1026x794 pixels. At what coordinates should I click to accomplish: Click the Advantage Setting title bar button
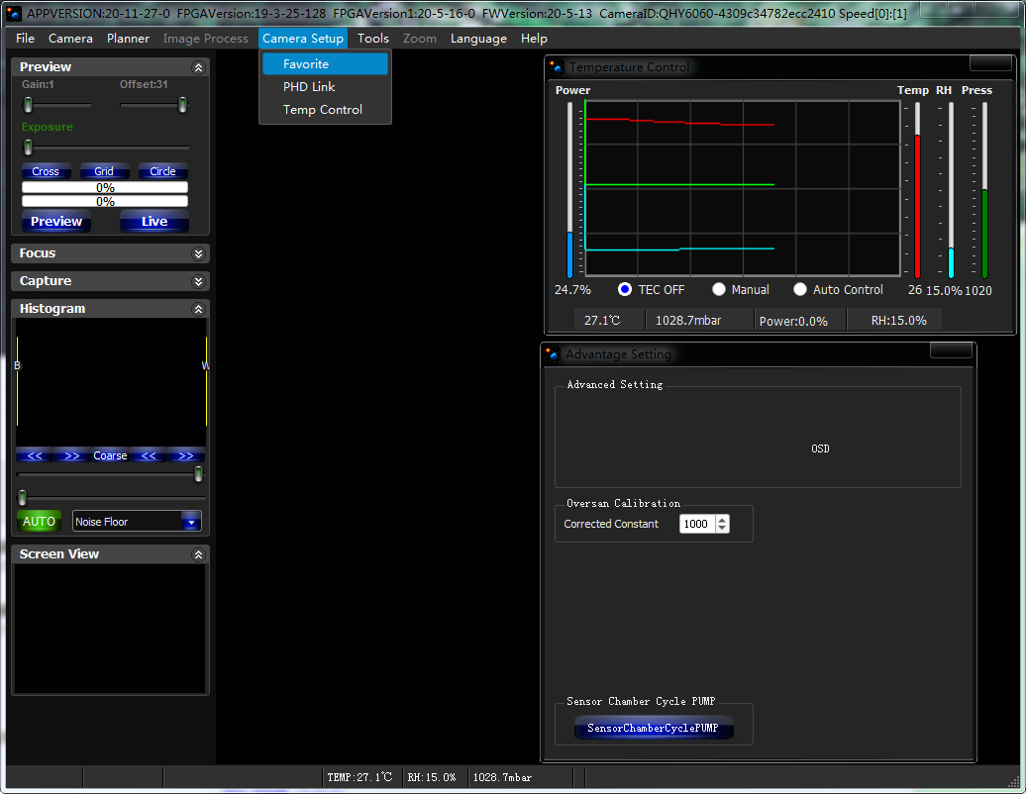point(951,350)
